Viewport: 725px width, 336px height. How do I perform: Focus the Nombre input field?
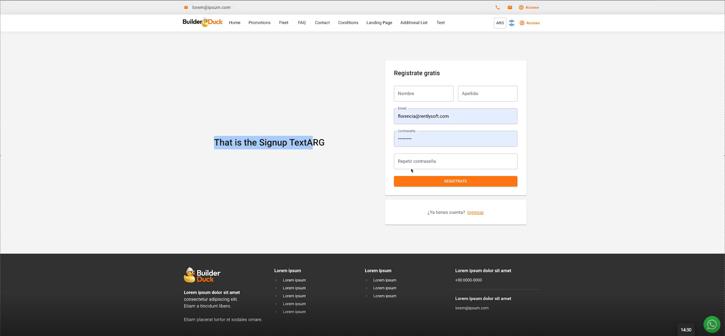pyautogui.click(x=423, y=94)
